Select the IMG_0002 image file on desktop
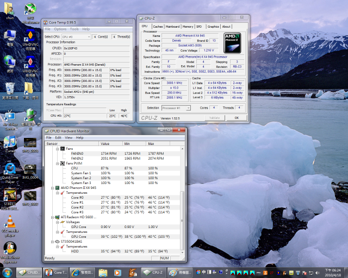 (30, 198)
